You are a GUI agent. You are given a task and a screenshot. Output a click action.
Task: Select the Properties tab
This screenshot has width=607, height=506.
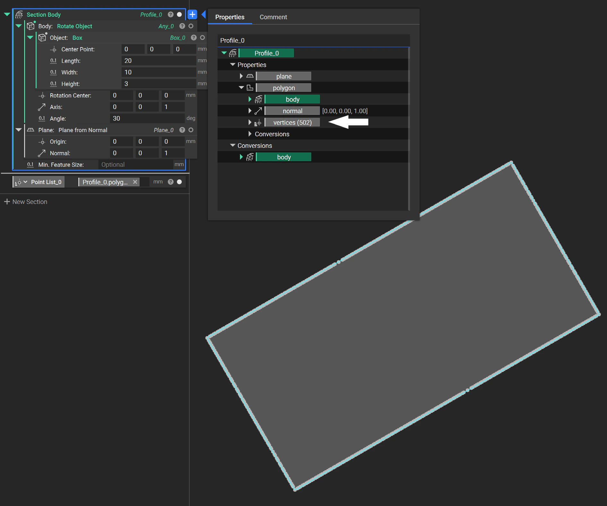(x=230, y=17)
